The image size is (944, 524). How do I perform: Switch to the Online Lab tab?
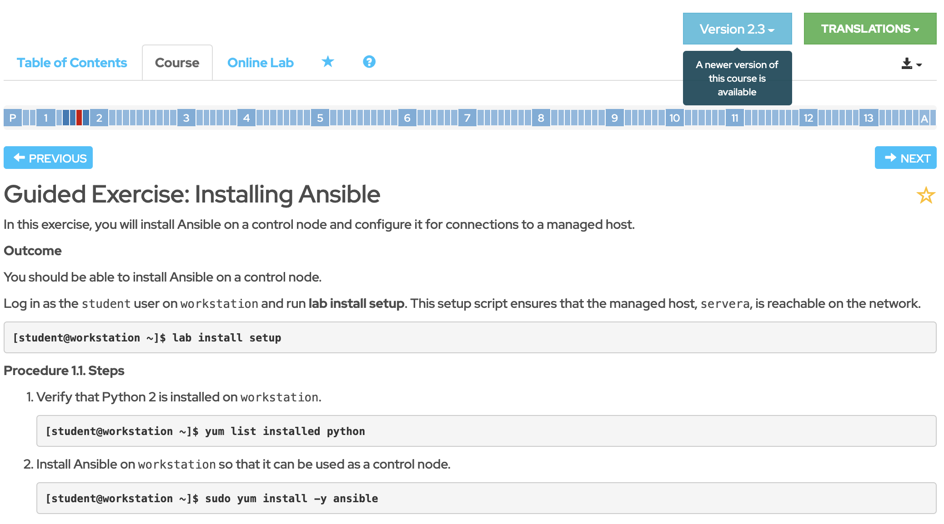[260, 63]
